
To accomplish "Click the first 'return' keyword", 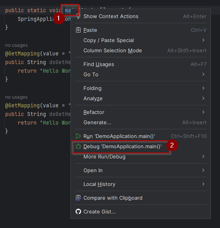I will (27, 71).
